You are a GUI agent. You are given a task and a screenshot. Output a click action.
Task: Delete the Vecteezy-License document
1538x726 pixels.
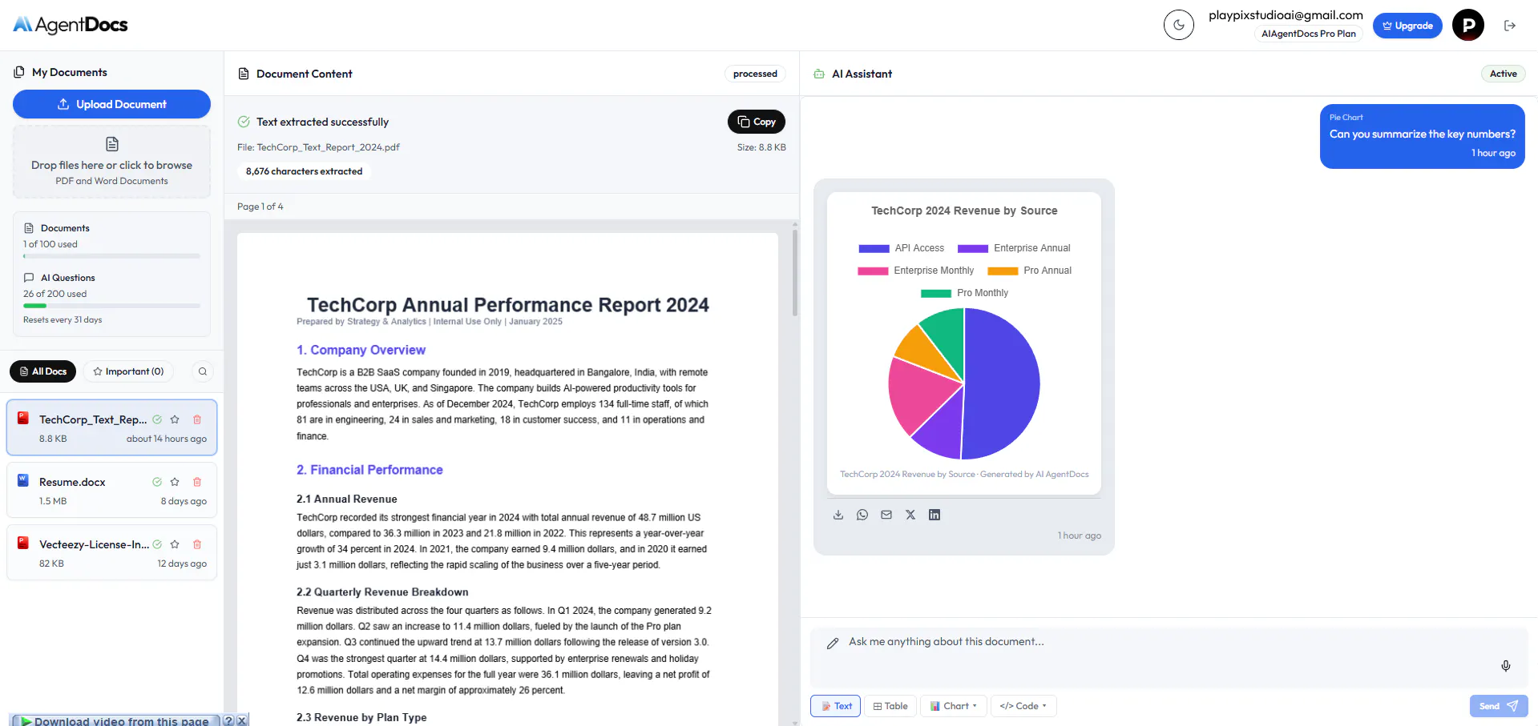coord(197,544)
